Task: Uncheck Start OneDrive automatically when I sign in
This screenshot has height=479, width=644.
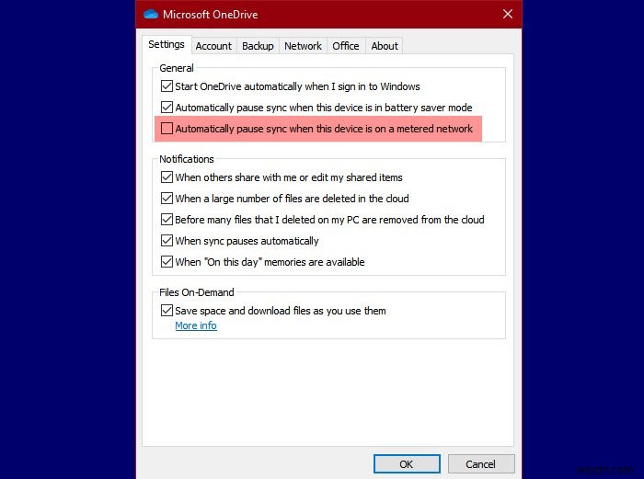Action: click(167, 86)
